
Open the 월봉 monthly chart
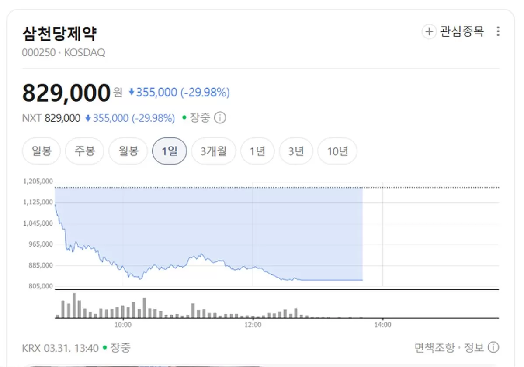[x=128, y=151]
